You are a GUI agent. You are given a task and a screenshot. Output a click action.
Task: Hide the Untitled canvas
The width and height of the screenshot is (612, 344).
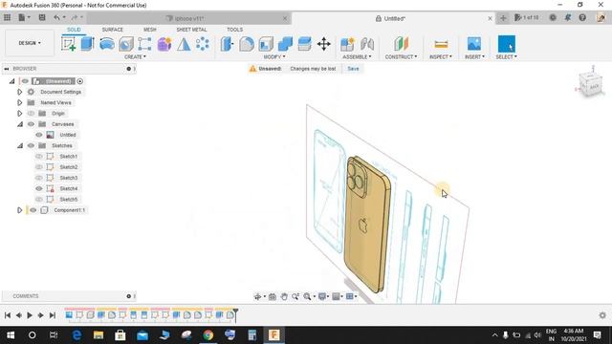click(38, 135)
